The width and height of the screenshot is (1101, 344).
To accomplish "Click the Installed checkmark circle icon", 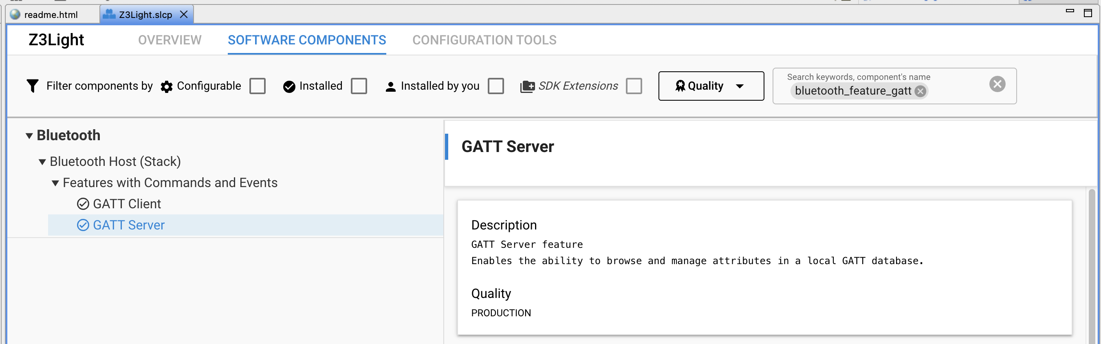I will [x=289, y=87].
